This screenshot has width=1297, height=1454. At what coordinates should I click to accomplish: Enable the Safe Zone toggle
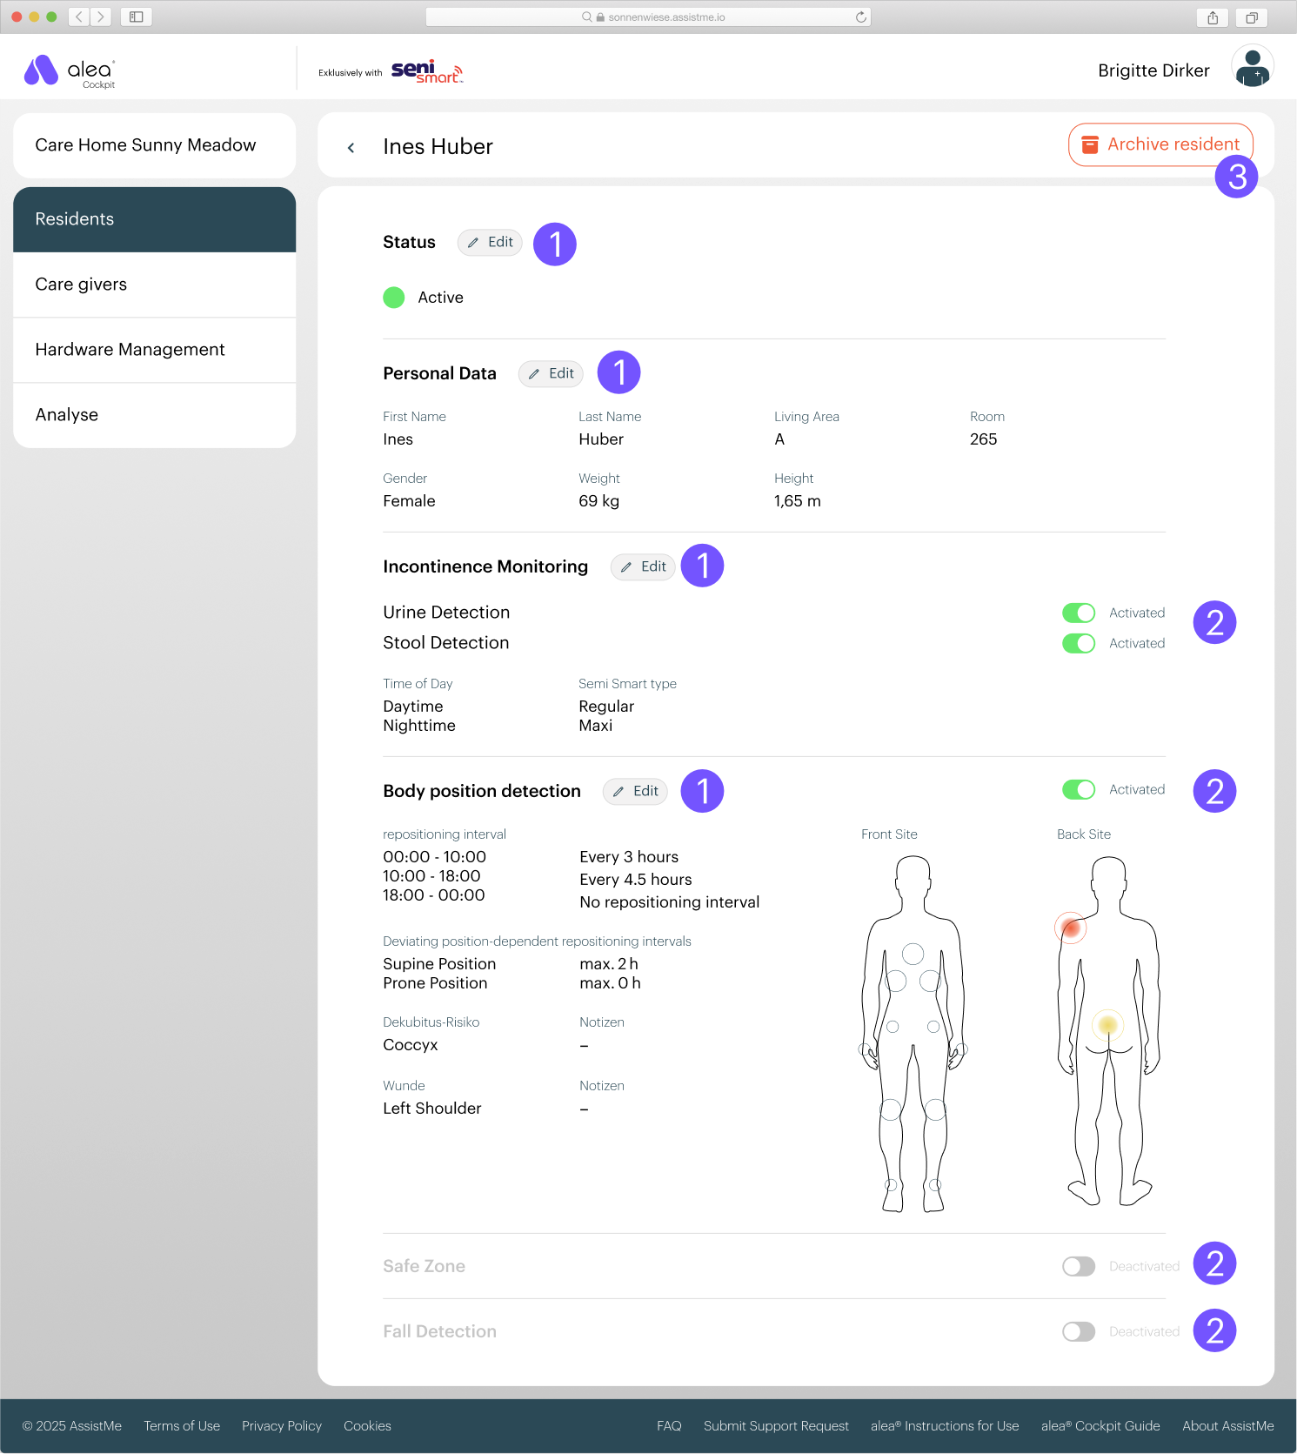1079,1267
